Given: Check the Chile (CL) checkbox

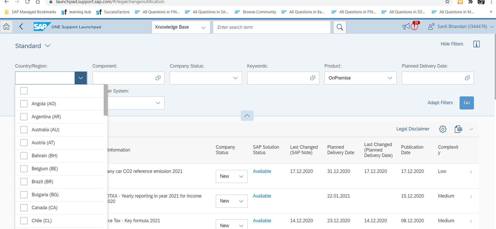Looking at the screenshot, I should point(24,220).
